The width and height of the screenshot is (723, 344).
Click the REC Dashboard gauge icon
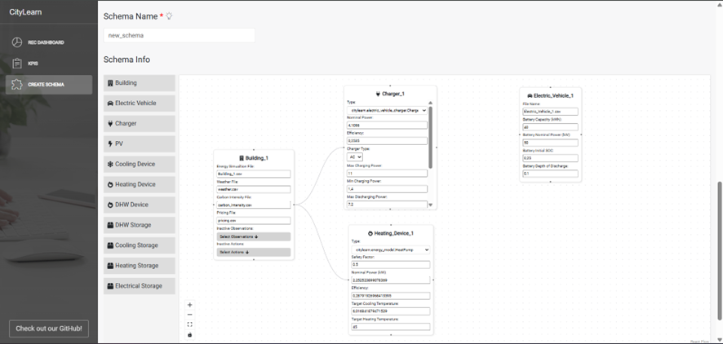[x=17, y=42]
